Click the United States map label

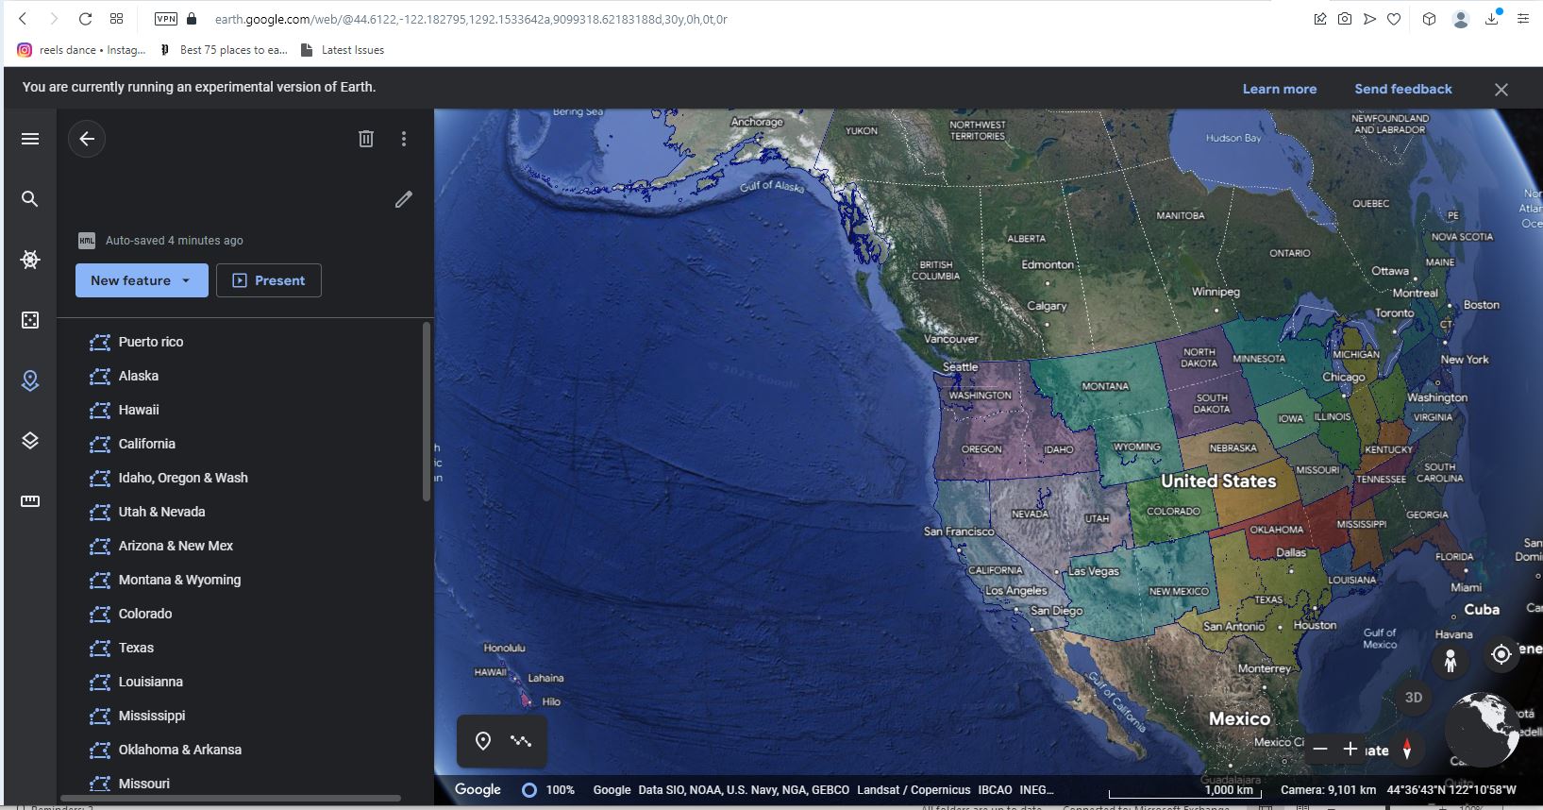coord(1218,481)
